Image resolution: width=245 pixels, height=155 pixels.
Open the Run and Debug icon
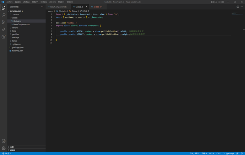tap(4, 29)
